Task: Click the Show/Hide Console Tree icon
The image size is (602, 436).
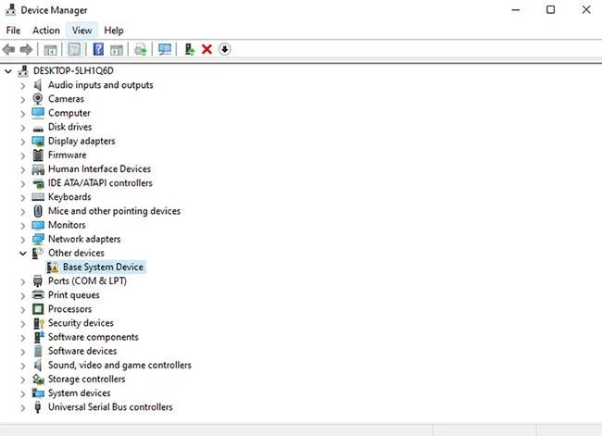Action: coord(50,49)
